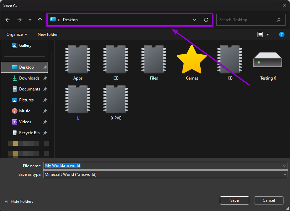This screenshot has height=211, width=290.
Task: Open the Organize menu
Action: click(x=17, y=34)
